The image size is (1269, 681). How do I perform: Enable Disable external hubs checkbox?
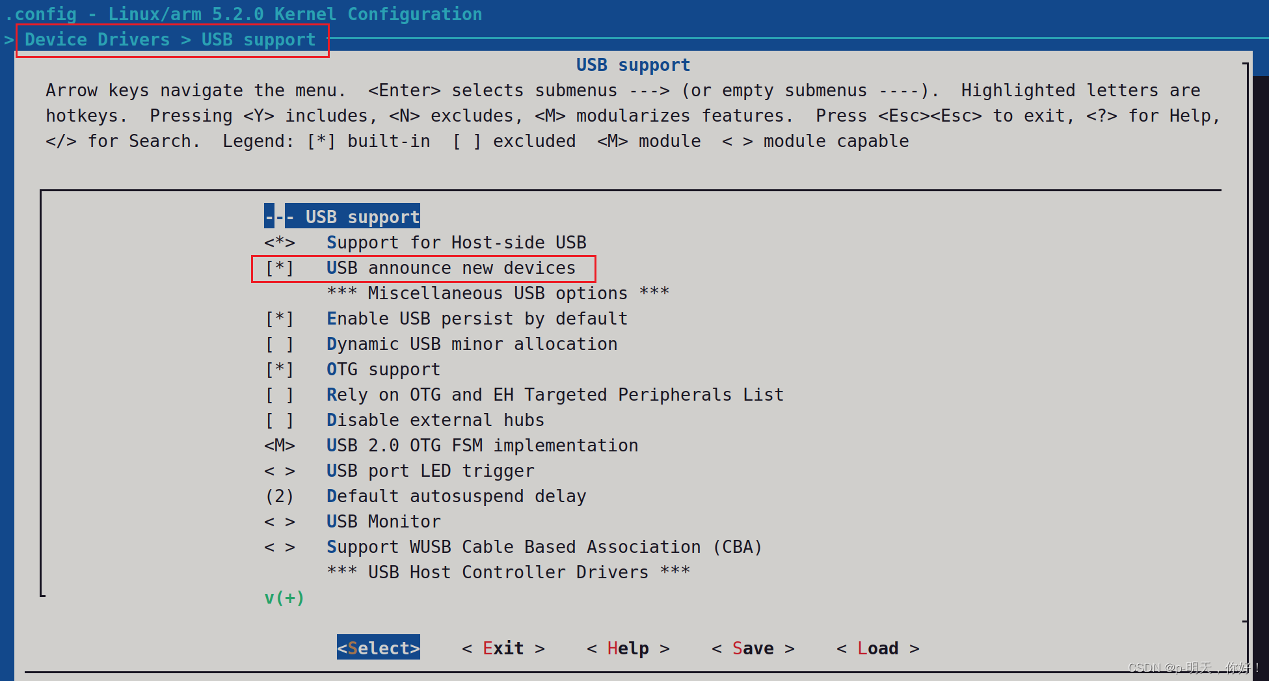(280, 420)
